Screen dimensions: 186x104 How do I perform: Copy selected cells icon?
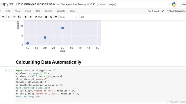coord(14,17)
